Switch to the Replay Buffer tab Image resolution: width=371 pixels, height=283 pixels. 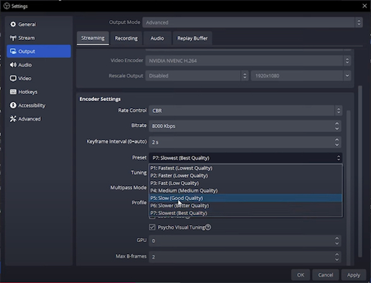click(x=192, y=38)
